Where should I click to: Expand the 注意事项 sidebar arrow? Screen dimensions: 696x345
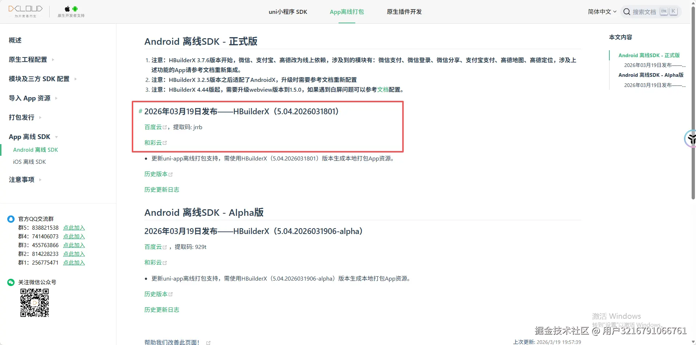(x=40, y=180)
